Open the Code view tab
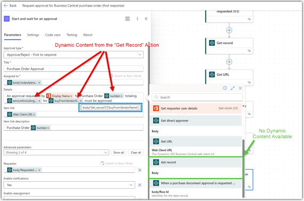Viewport: 304px width, 201px height. (x=53, y=35)
